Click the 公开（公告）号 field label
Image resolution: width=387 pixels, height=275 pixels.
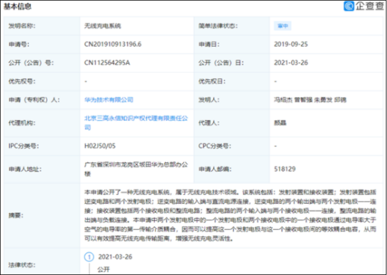pos(31,63)
